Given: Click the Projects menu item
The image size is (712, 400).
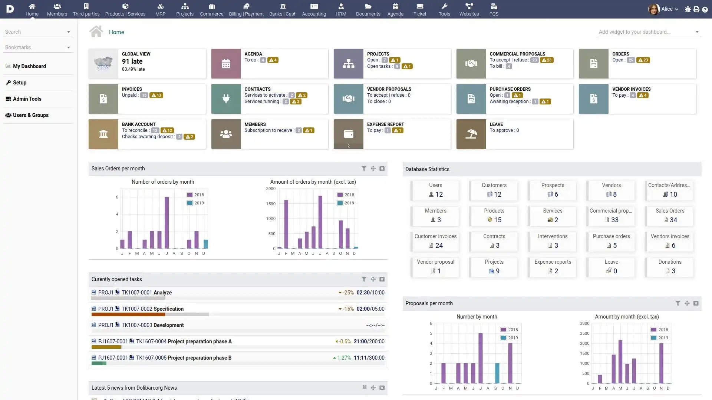Looking at the screenshot, I should tap(185, 9).
